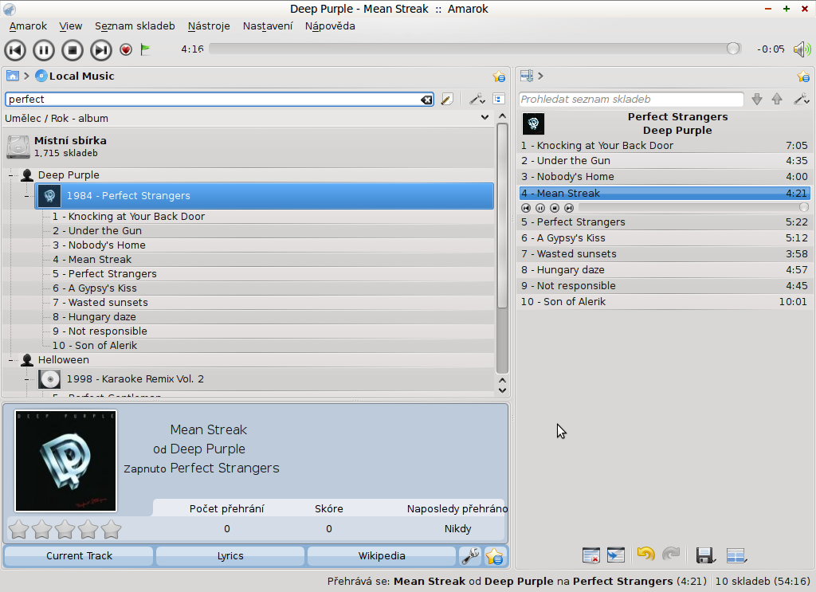
Task: Open the collection filter editor pencil icon
Action: (446, 99)
